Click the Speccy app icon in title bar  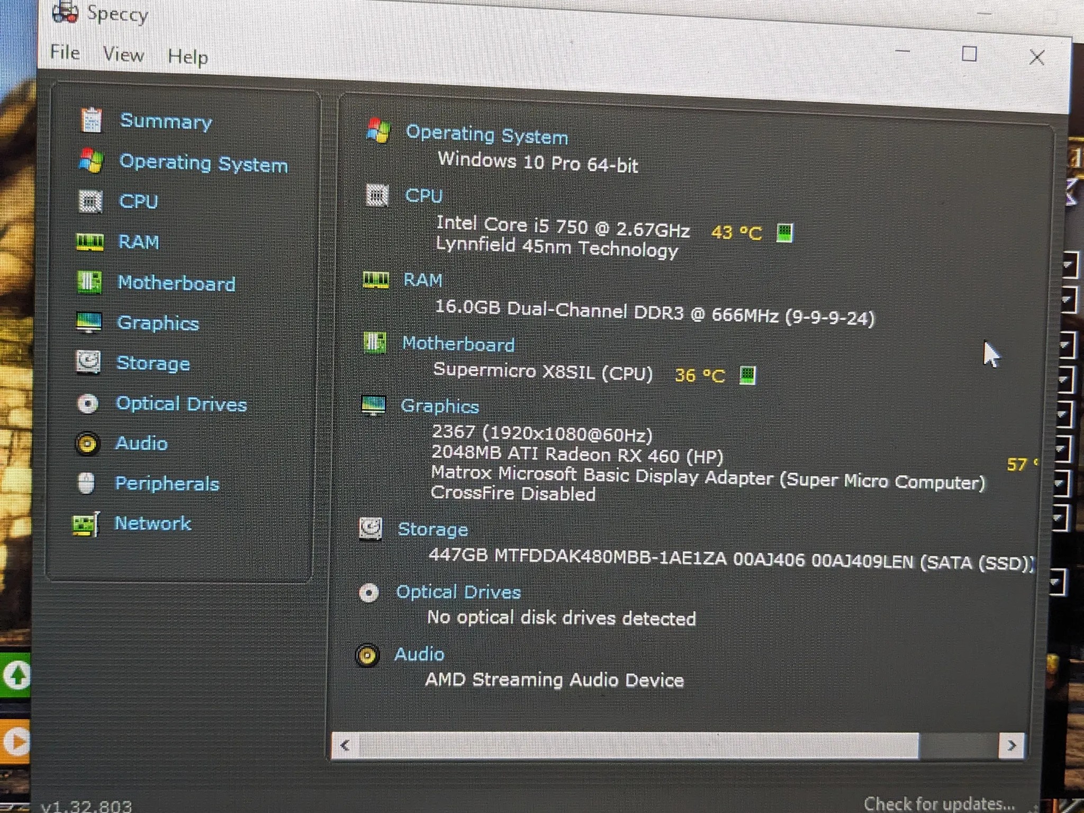tap(65, 11)
